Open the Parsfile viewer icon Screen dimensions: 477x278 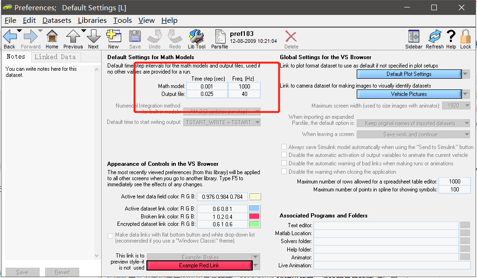pos(220,36)
